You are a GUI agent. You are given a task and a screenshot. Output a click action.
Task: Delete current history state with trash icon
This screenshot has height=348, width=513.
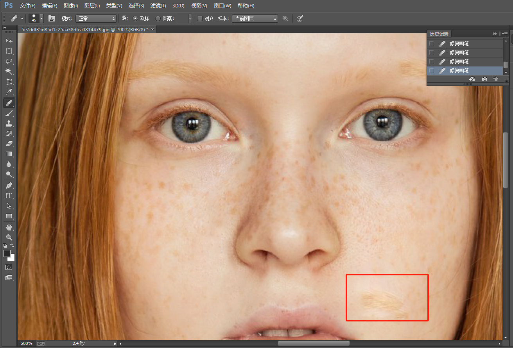(496, 79)
